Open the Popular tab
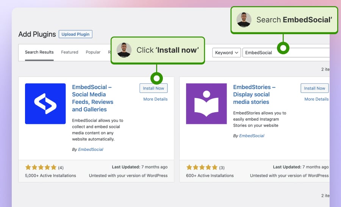 [93, 52]
